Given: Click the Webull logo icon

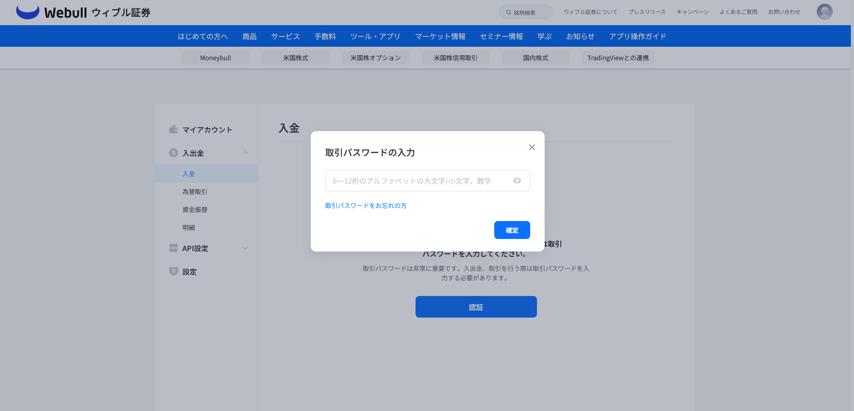Looking at the screenshot, I should point(27,12).
